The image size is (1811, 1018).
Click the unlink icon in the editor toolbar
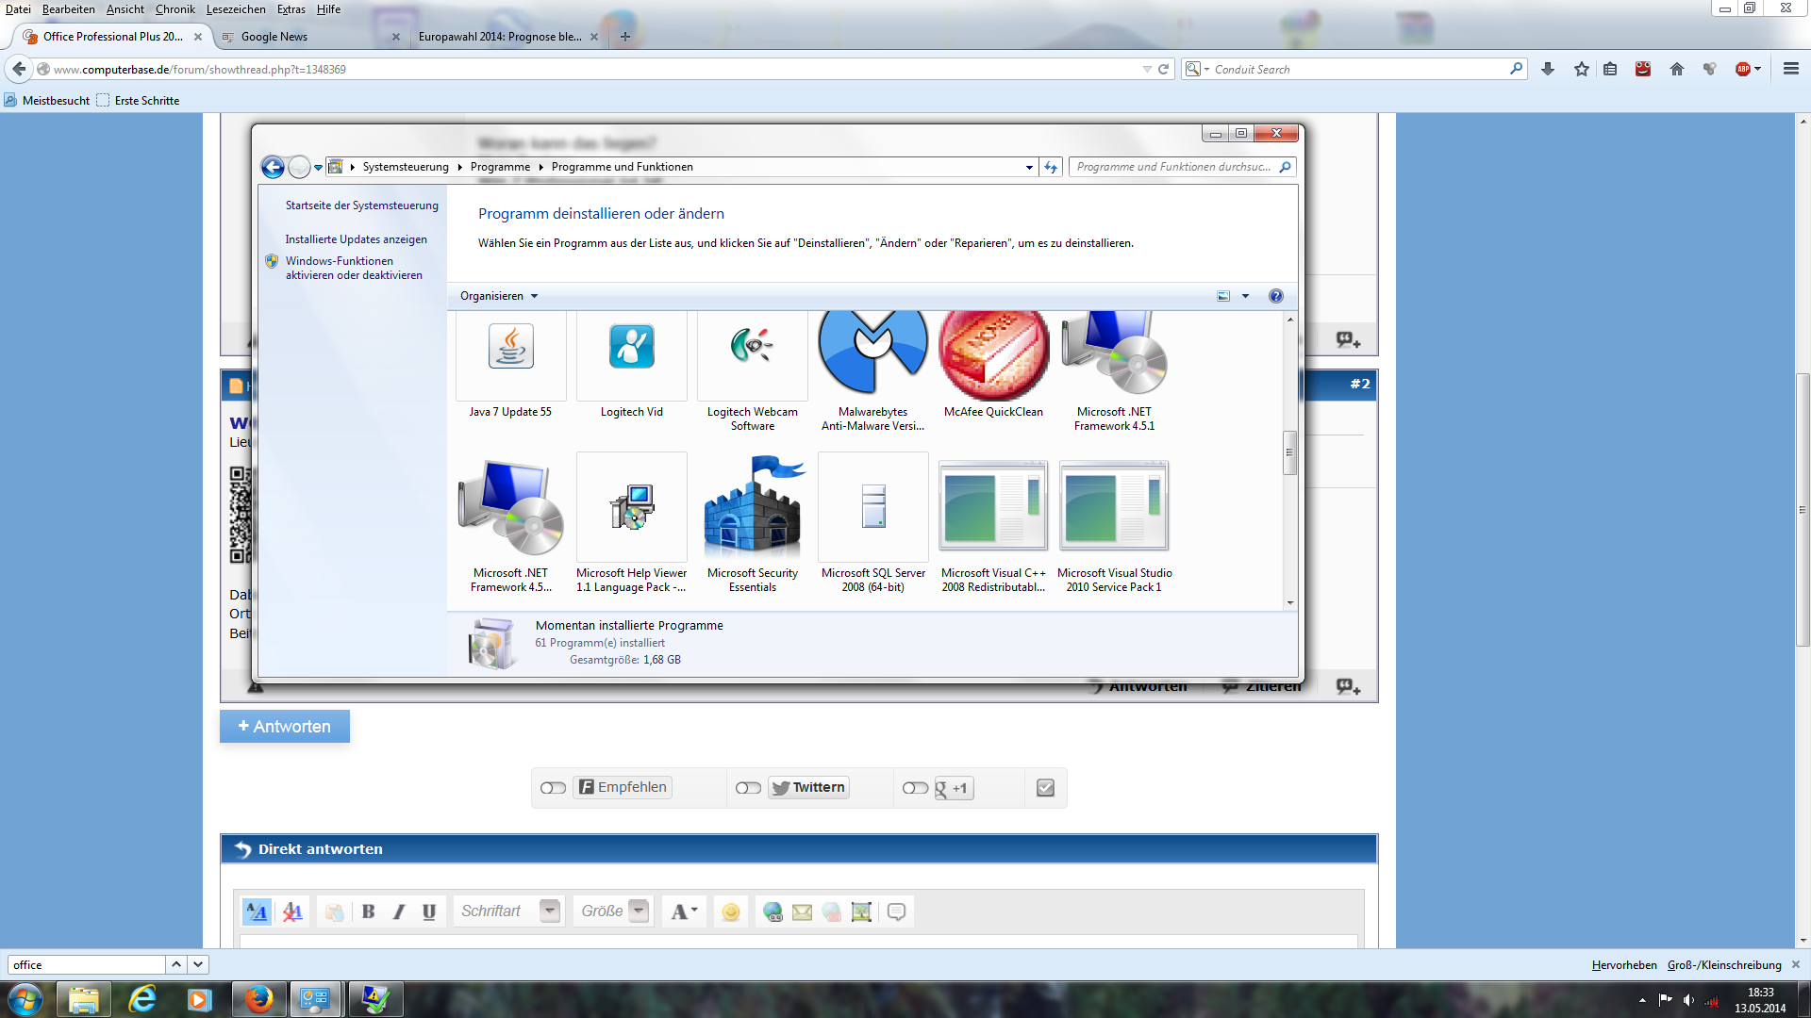(831, 911)
